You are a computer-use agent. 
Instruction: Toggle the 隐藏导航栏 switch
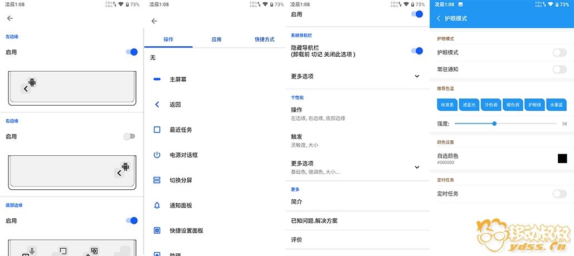click(416, 51)
